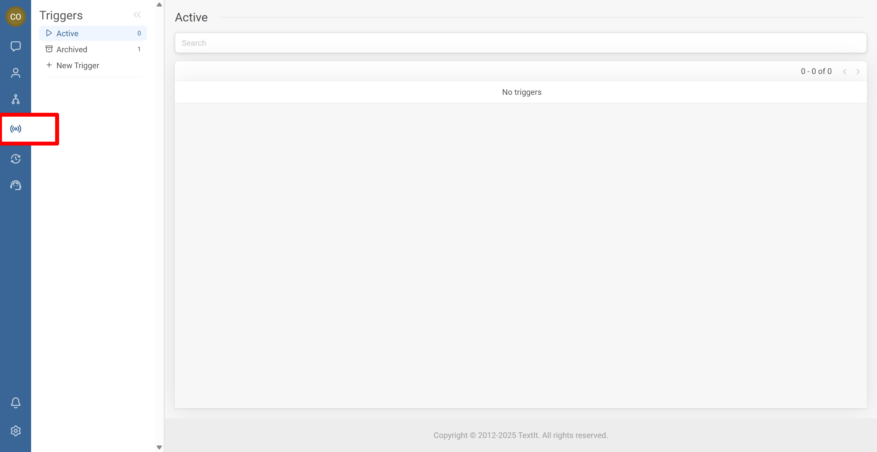Image resolution: width=877 pixels, height=452 pixels.
Task: Open the Tickets headset agent icon
Action: tap(15, 185)
